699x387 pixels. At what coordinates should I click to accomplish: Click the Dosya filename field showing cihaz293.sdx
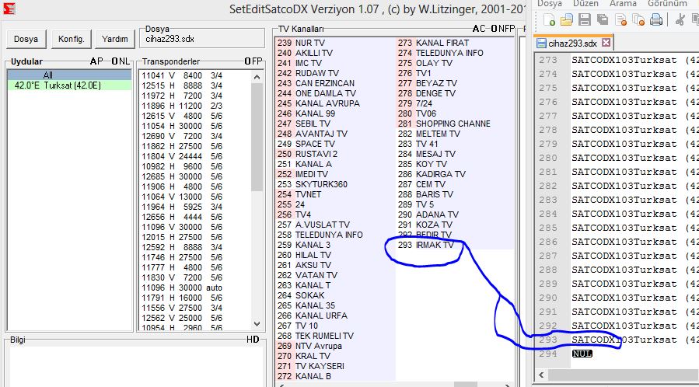pyautogui.click(x=203, y=39)
